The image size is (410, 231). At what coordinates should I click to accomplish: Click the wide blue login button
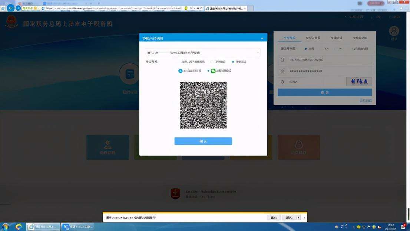[x=324, y=92]
